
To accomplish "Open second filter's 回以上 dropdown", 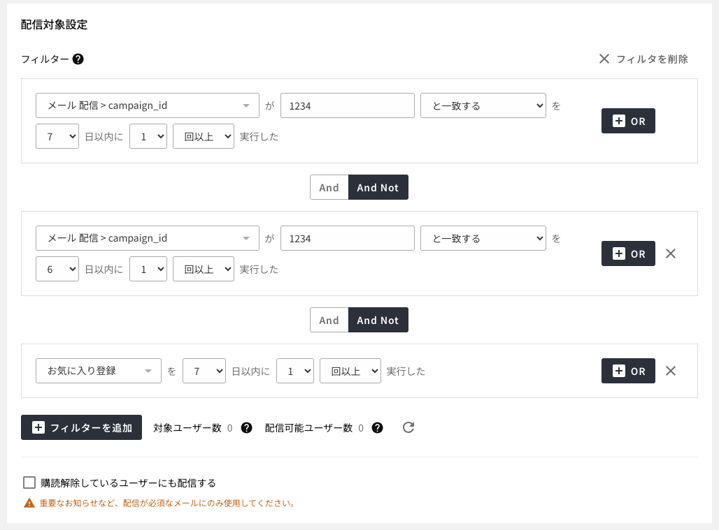I will coord(204,269).
